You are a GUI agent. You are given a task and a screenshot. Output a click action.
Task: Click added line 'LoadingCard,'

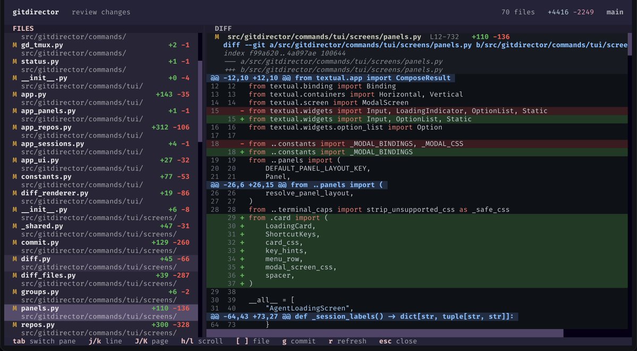tap(417, 225)
